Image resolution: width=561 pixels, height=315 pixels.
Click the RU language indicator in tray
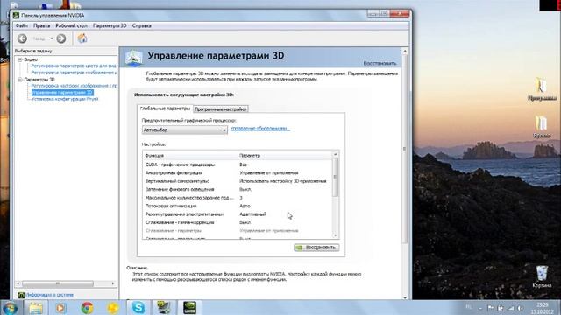coord(469,307)
